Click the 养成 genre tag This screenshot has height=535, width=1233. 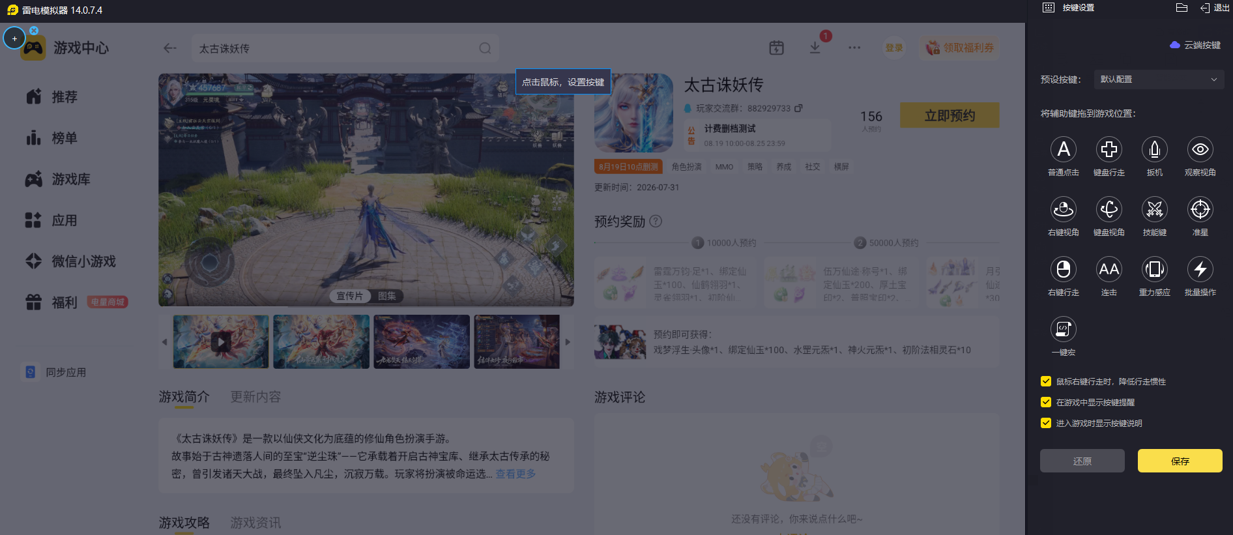coord(783,167)
